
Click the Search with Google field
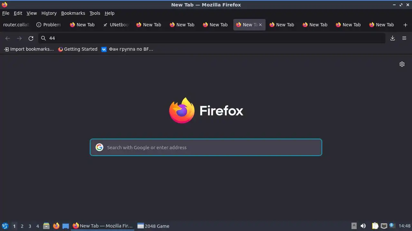[206, 147]
